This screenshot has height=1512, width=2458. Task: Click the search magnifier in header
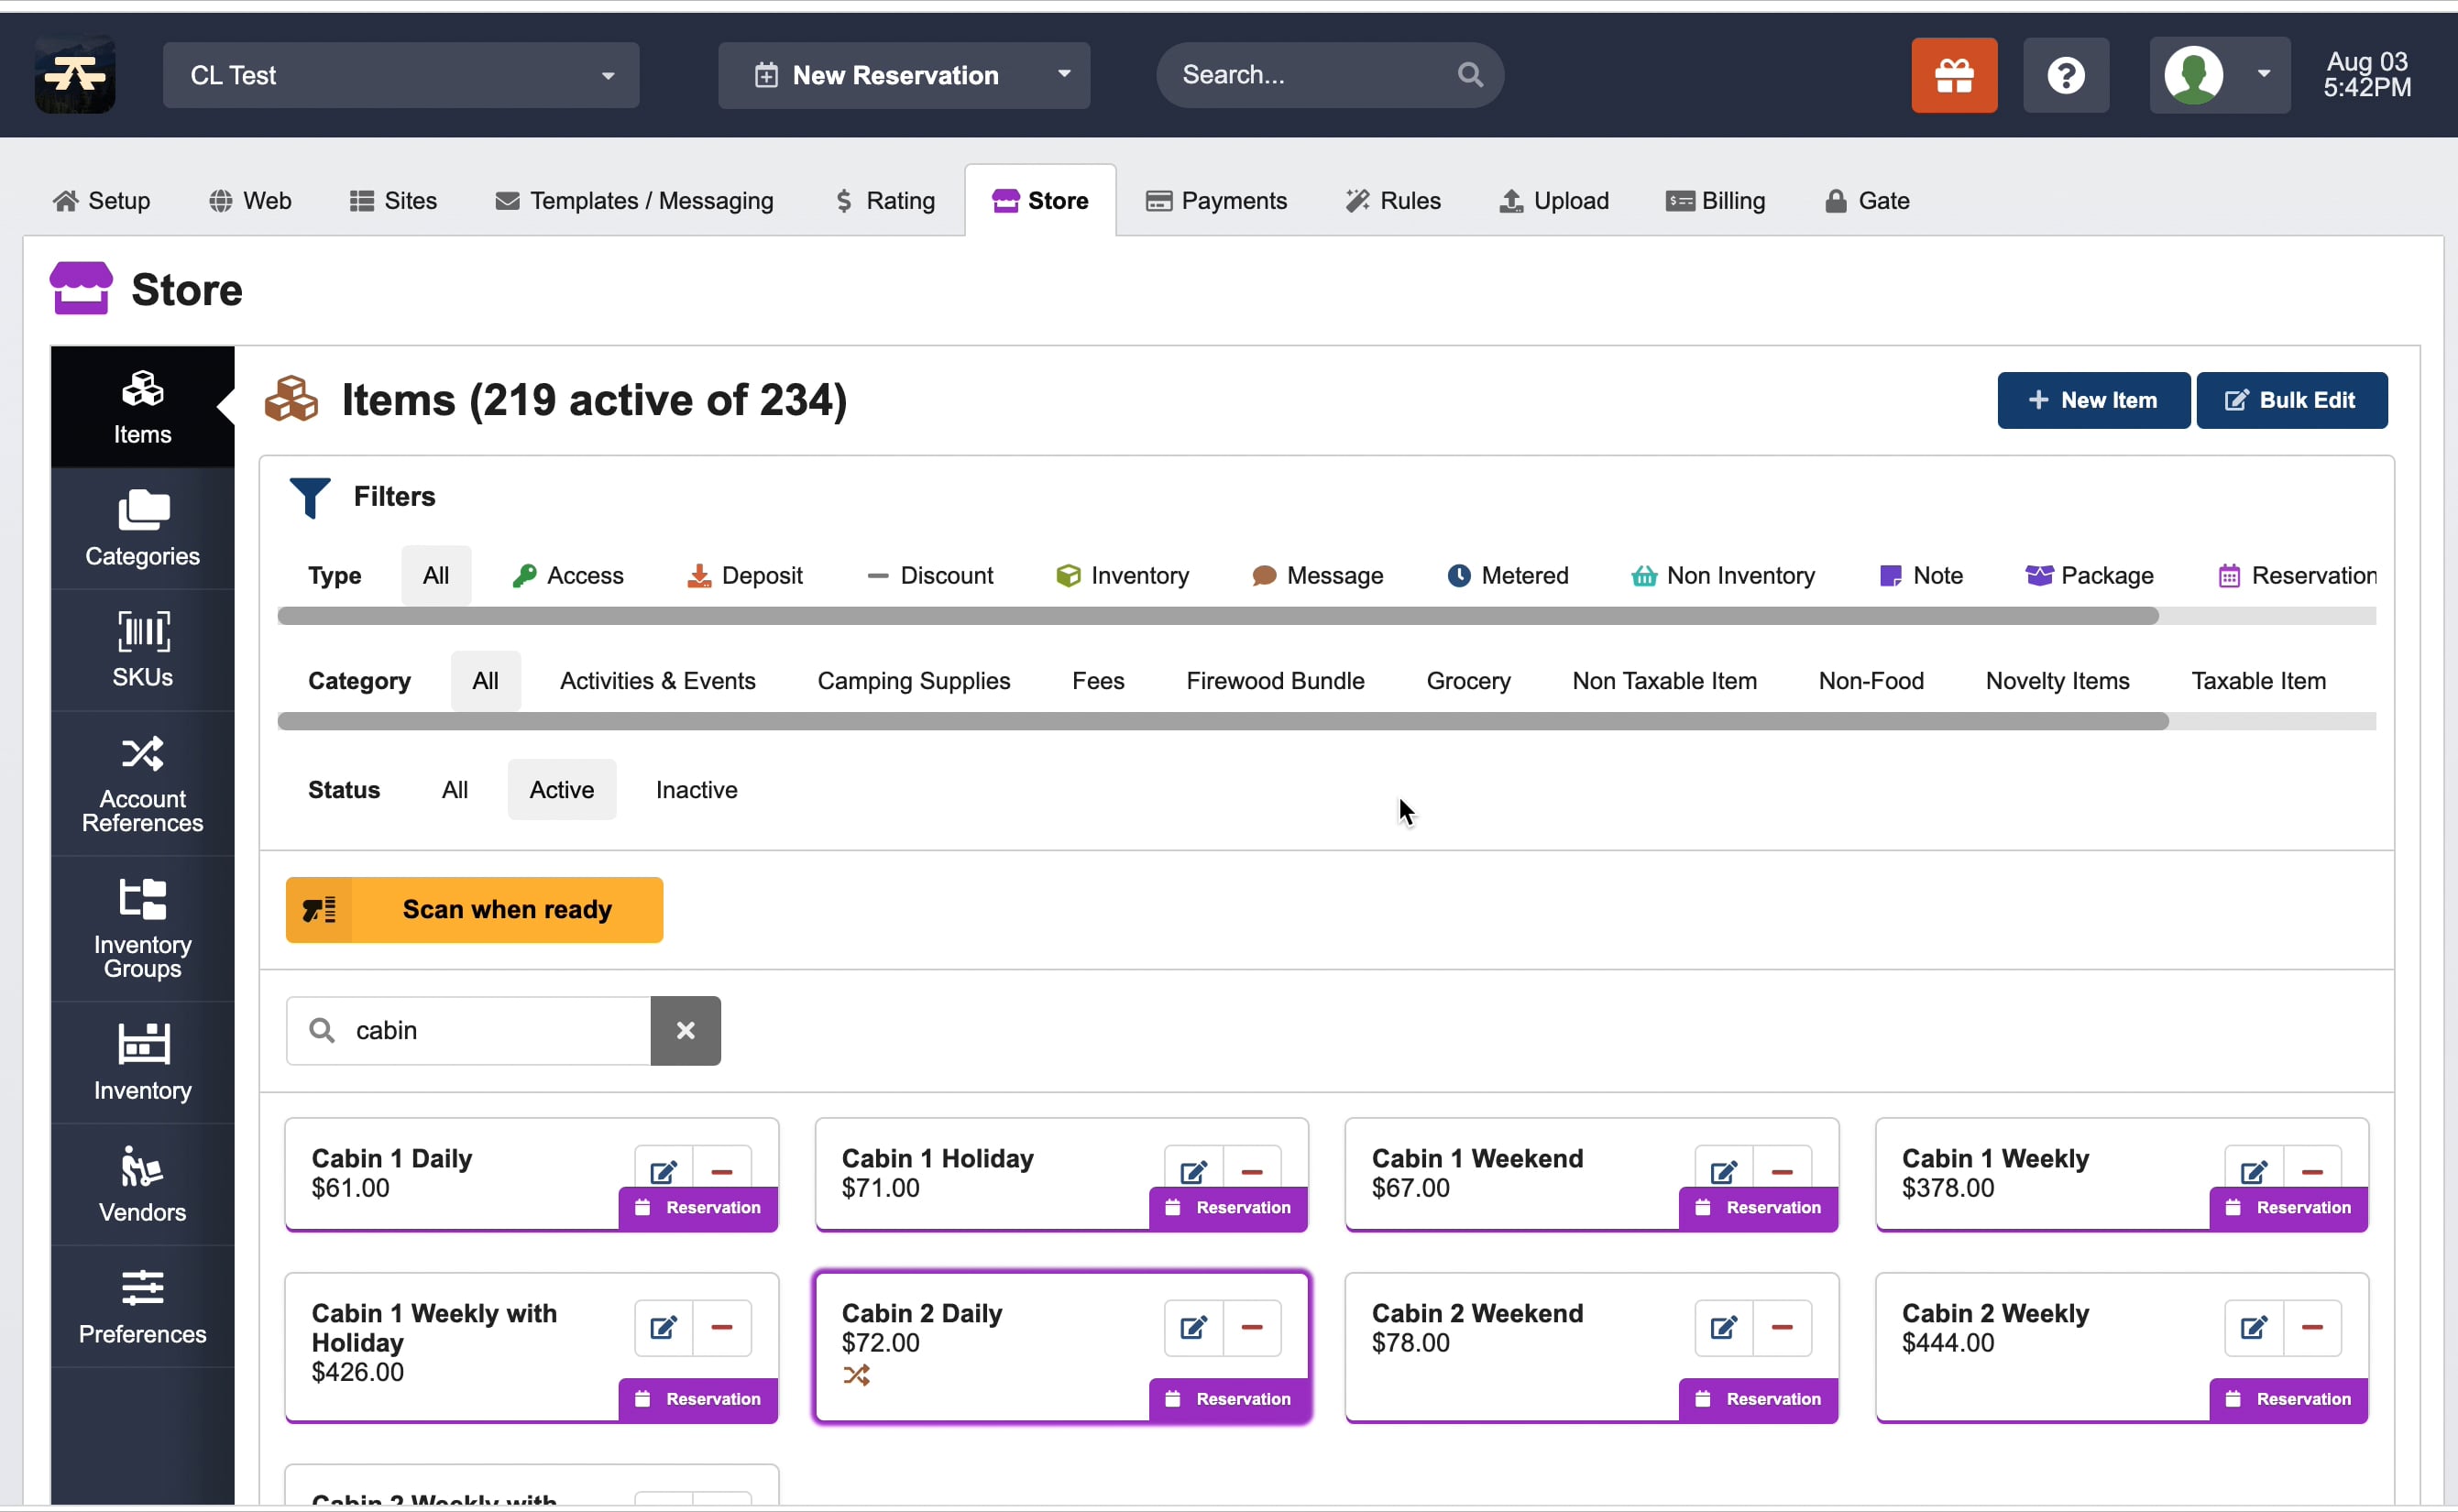(x=1469, y=75)
